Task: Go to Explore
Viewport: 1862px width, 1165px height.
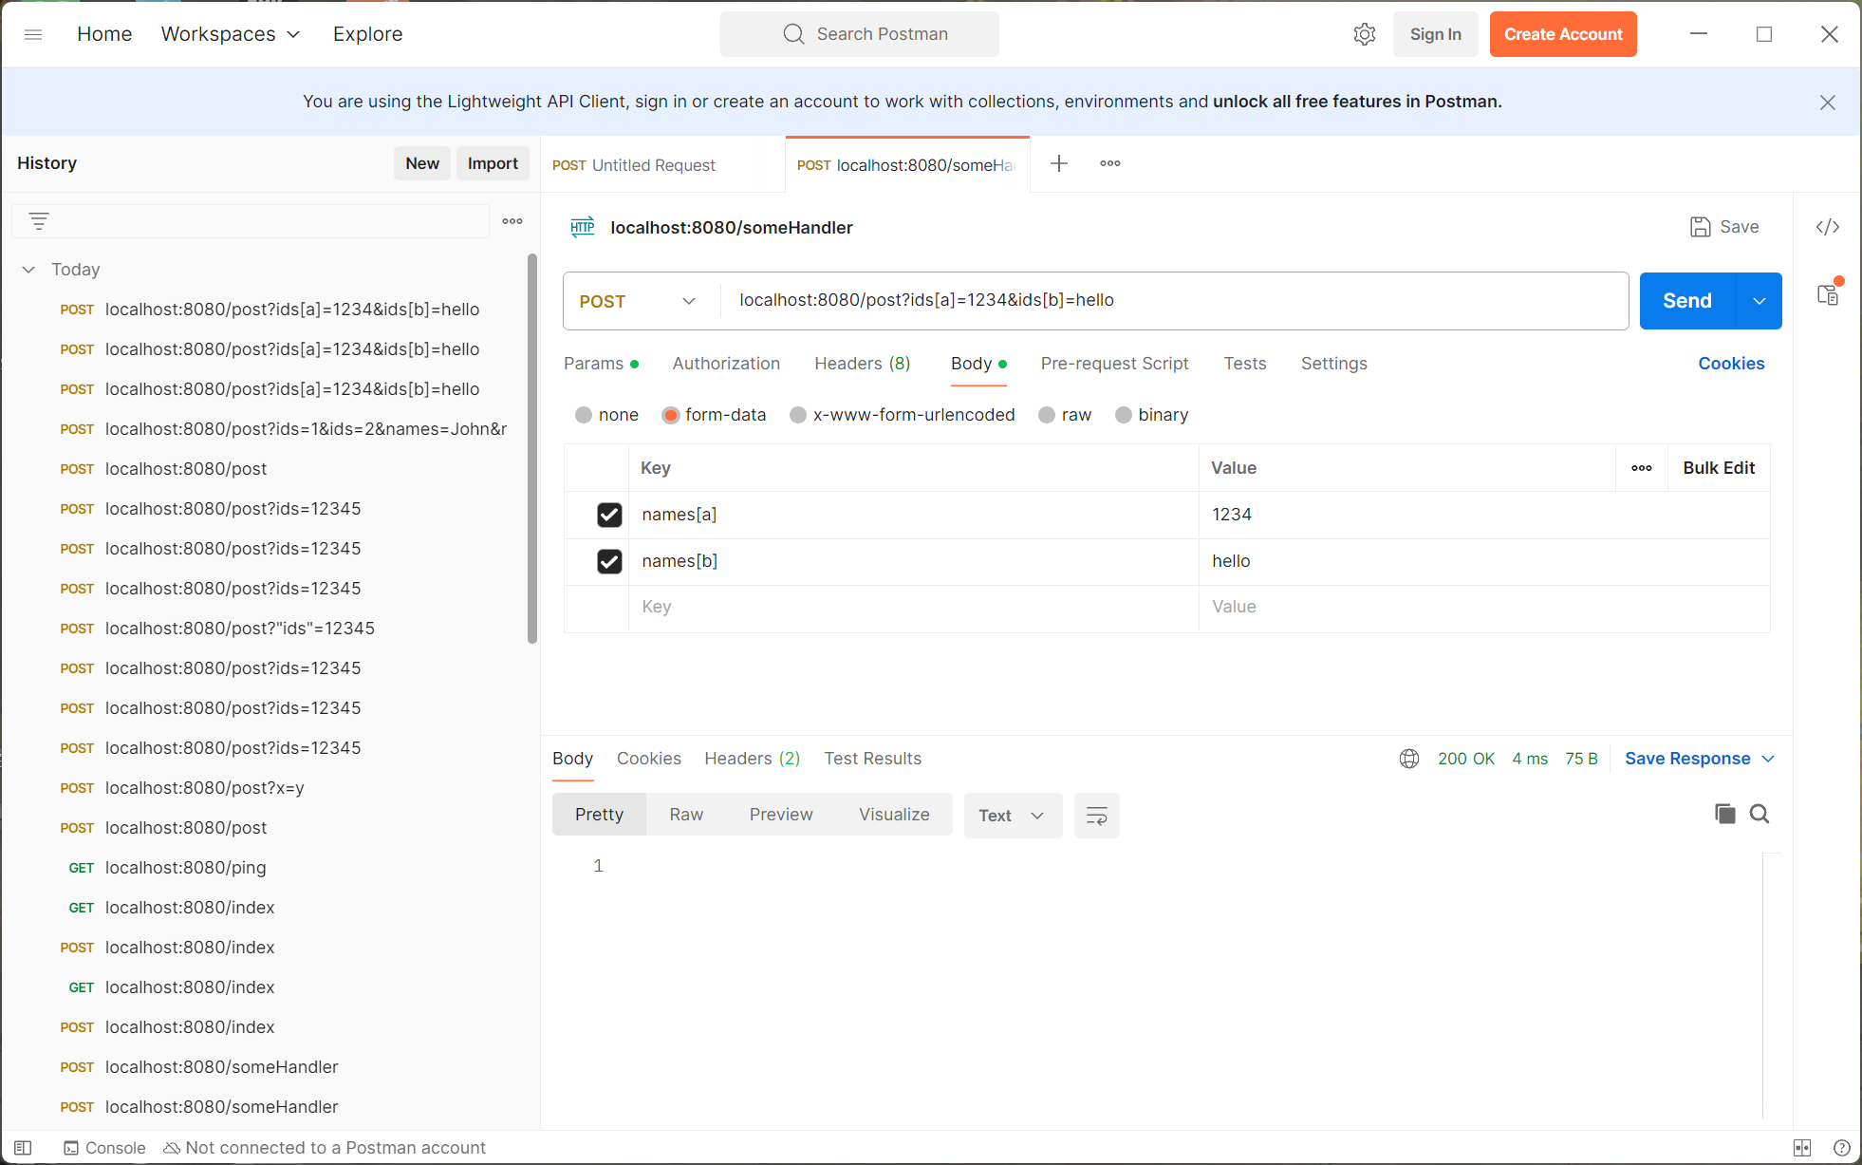Action: tap(367, 34)
